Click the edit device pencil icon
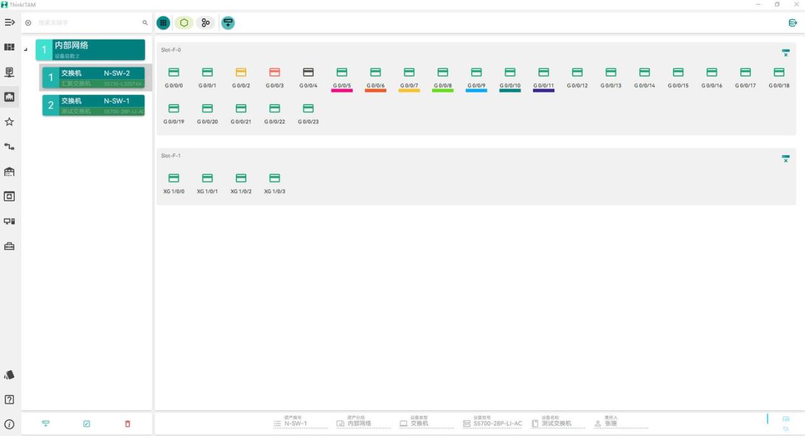 [x=87, y=424]
